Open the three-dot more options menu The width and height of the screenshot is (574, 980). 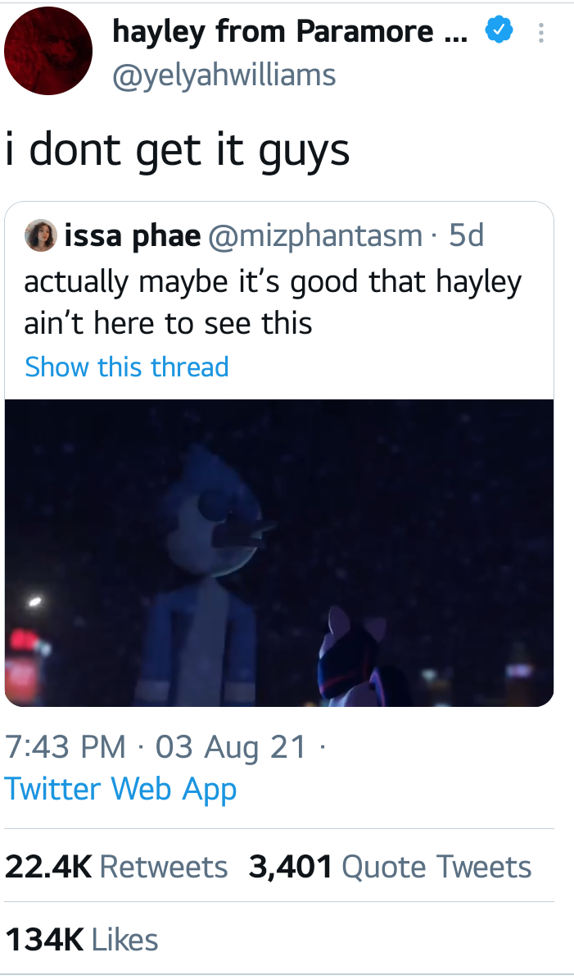pyautogui.click(x=540, y=33)
